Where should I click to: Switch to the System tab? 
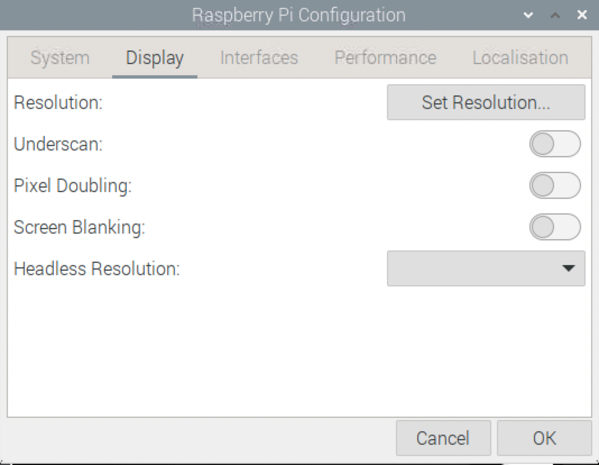tap(60, 58)
